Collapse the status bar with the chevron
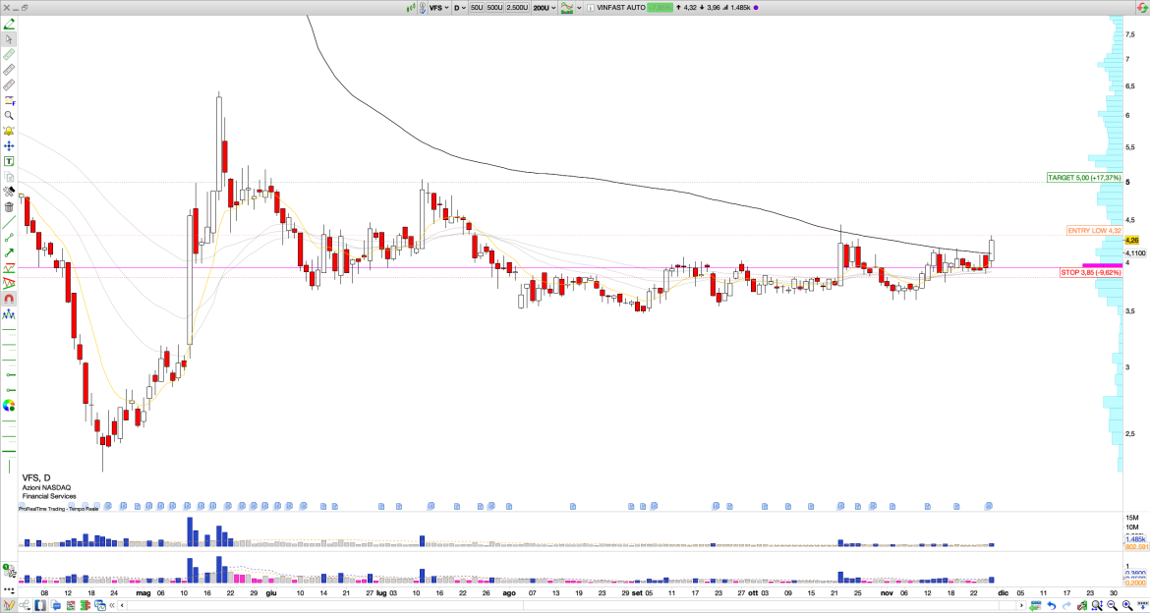 (112, 606)
